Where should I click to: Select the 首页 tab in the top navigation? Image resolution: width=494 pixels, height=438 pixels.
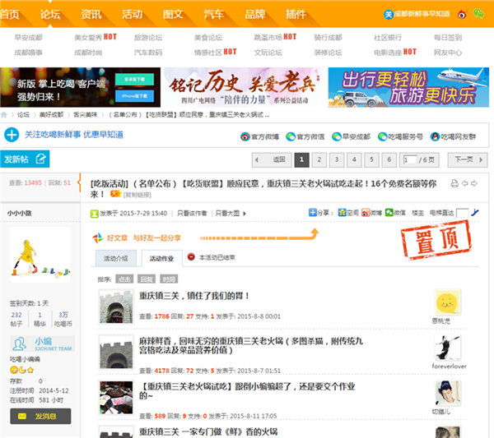click(x=9, y=15)
